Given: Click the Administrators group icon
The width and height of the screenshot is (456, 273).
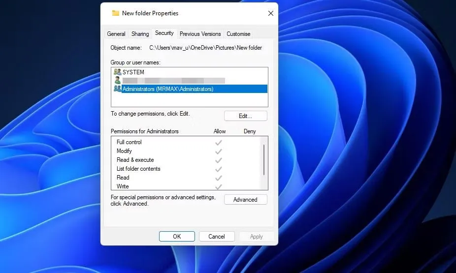Looking at the screenshot, I should 118,89.
